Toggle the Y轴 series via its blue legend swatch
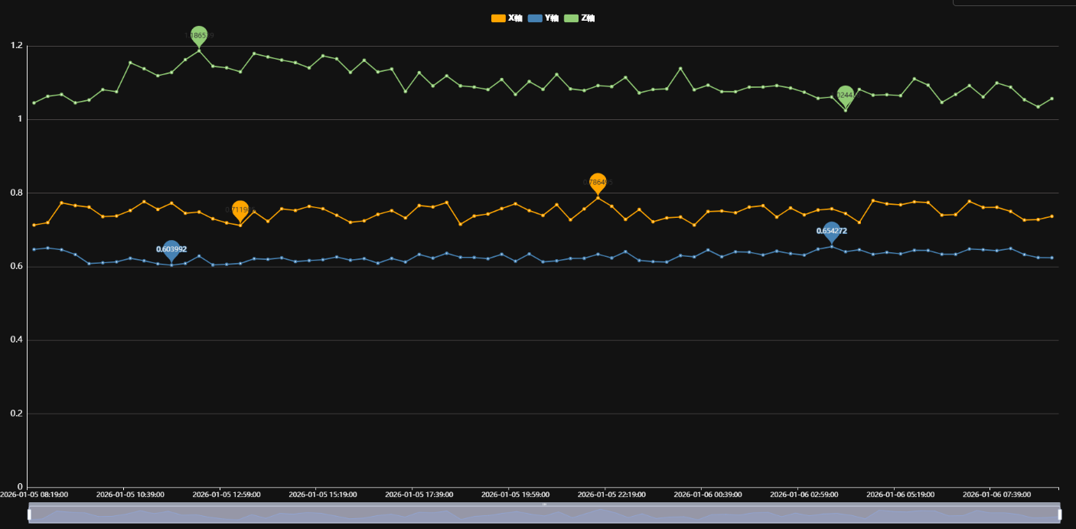 (535, 18)
